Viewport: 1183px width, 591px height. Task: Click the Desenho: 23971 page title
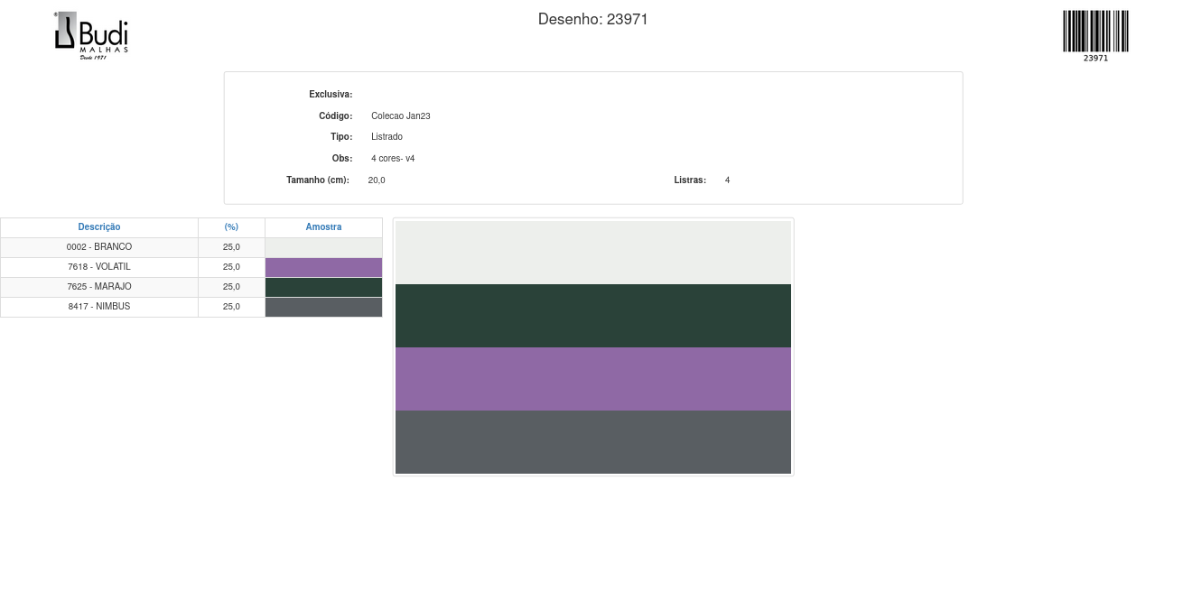(592, 20)
